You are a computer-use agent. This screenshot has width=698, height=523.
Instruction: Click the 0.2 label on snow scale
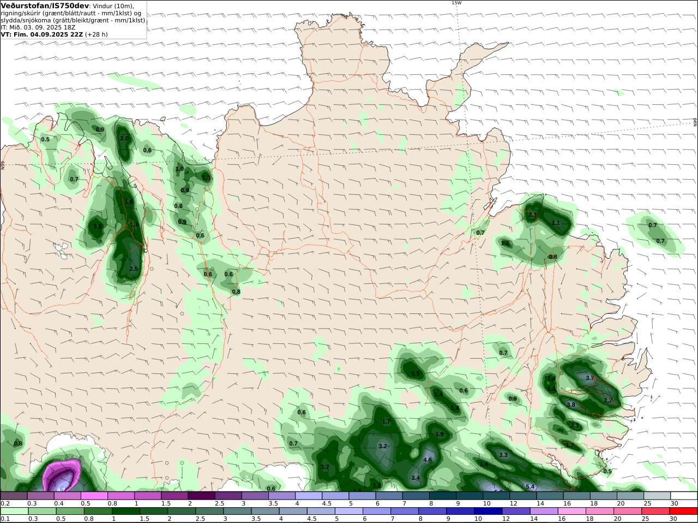pyautogui.click(x=5, y=503)
